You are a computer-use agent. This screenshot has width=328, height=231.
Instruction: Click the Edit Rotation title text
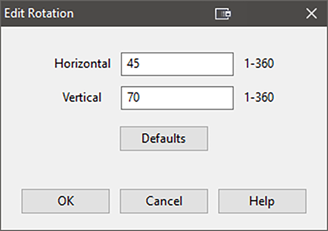(39, 13)
